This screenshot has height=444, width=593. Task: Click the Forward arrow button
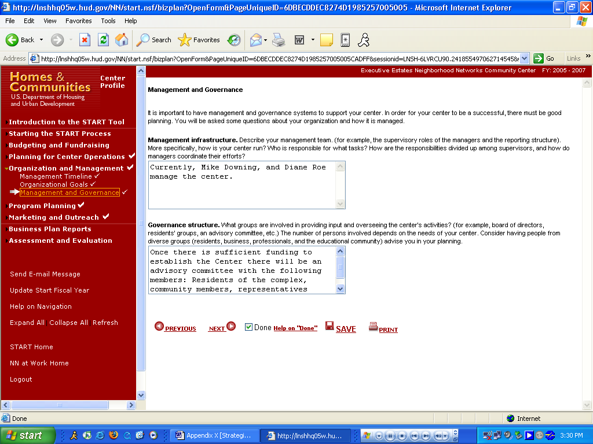57,40
